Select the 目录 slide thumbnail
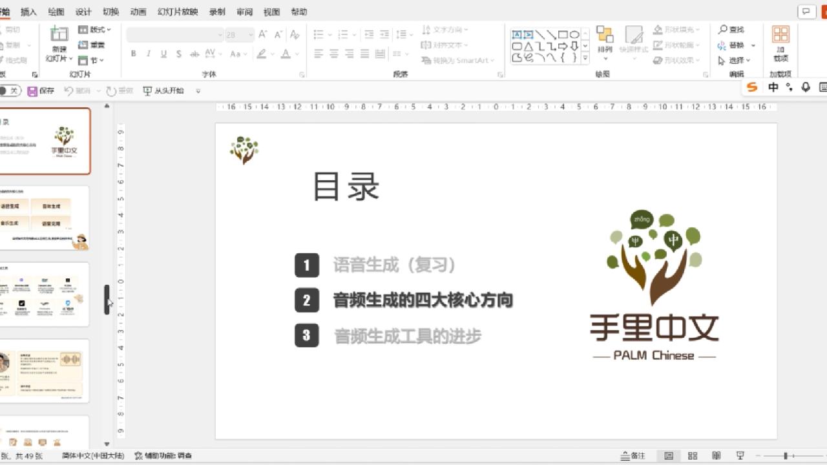 pos(45,141)
